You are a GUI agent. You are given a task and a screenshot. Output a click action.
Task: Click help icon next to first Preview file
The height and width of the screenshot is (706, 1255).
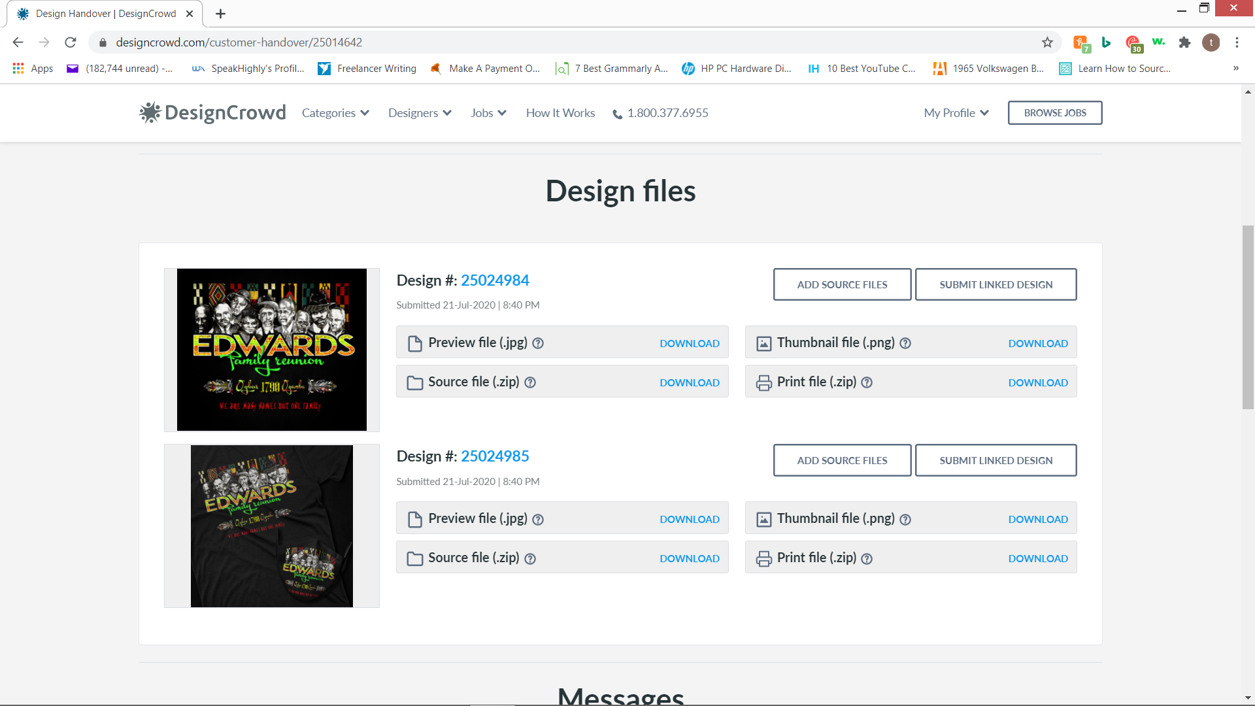[538, 343]
